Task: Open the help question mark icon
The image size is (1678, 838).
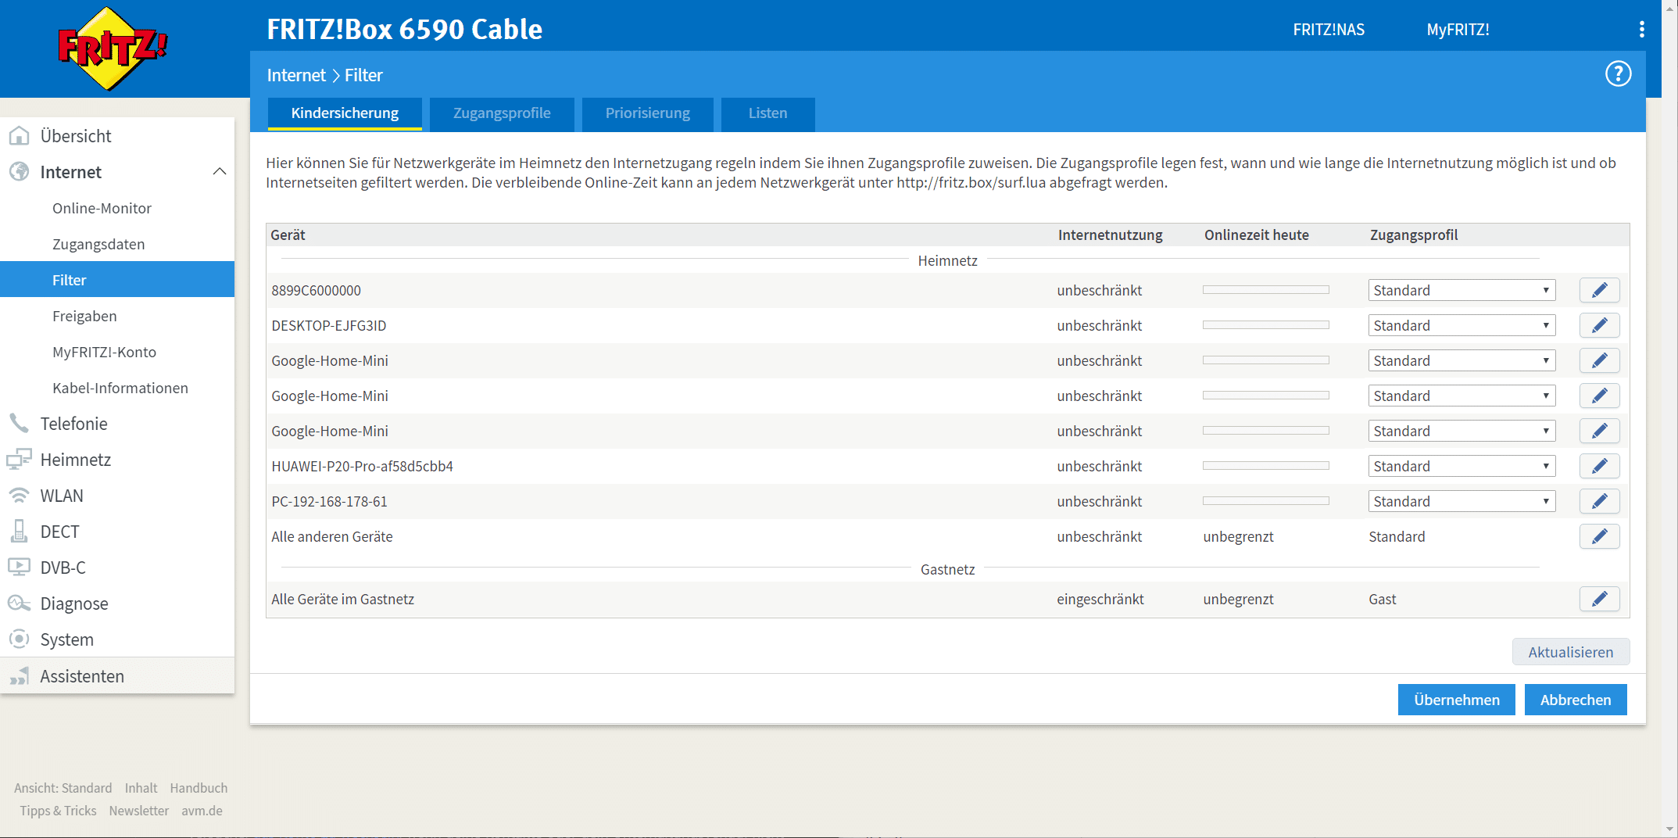Action: (x=1618, y=74)
